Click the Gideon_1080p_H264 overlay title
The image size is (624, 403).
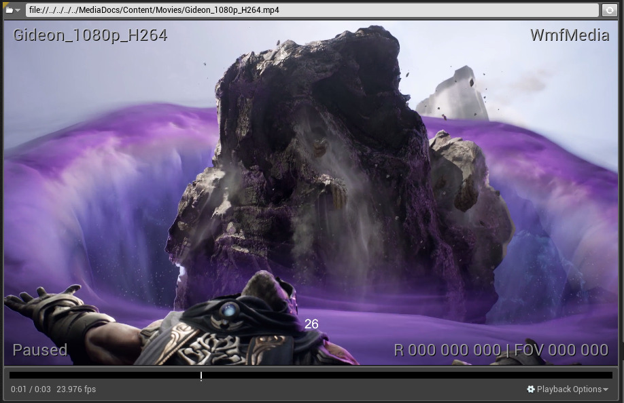90,35
